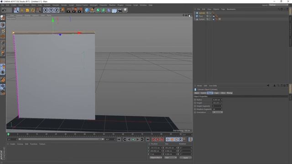Toggle Z axis lock
Viewport: 292px width, 164px height.
(x=57, y=10)
